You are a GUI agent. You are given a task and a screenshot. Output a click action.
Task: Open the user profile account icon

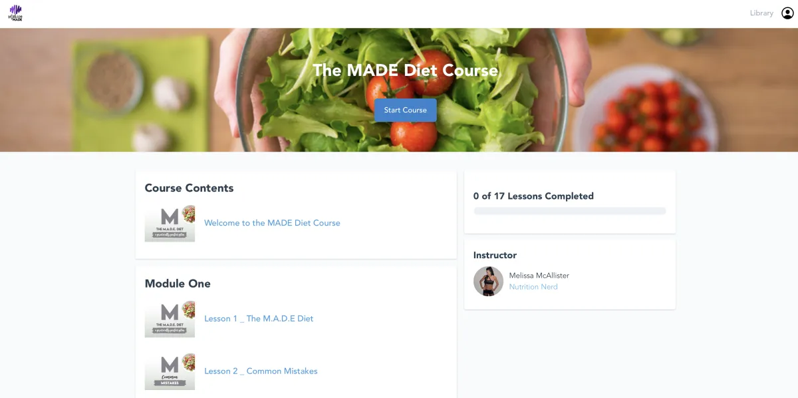click(787, 13)
